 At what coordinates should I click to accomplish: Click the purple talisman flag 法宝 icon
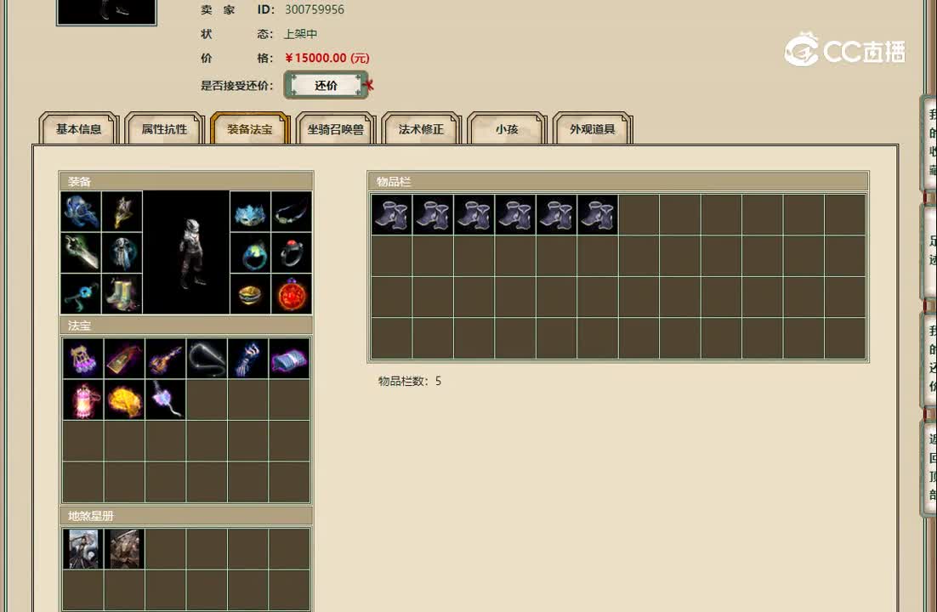coord(124,359)
